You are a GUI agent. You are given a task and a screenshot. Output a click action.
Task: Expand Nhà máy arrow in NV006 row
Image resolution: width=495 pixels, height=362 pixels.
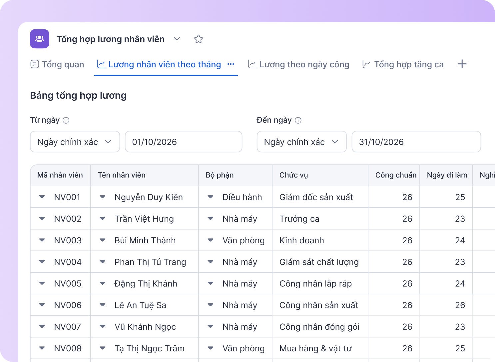211,305
